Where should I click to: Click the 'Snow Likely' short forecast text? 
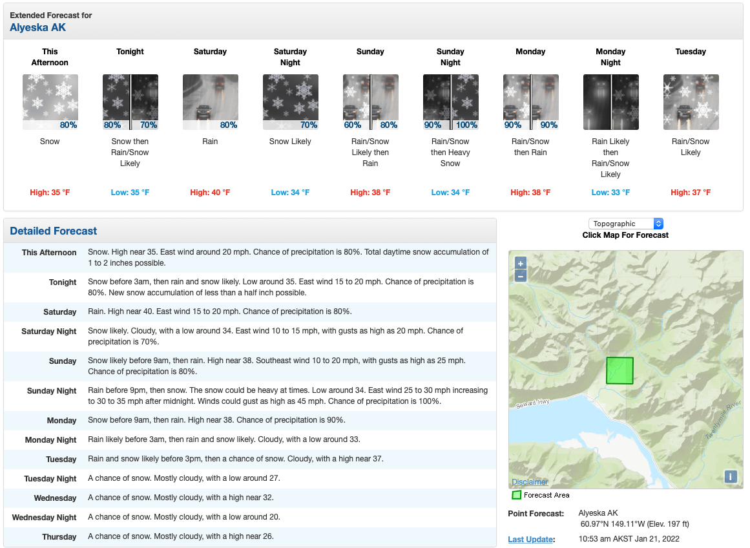[290, 142]
